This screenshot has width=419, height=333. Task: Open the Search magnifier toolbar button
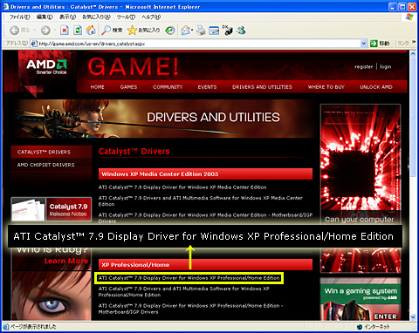tap(112, 30)
